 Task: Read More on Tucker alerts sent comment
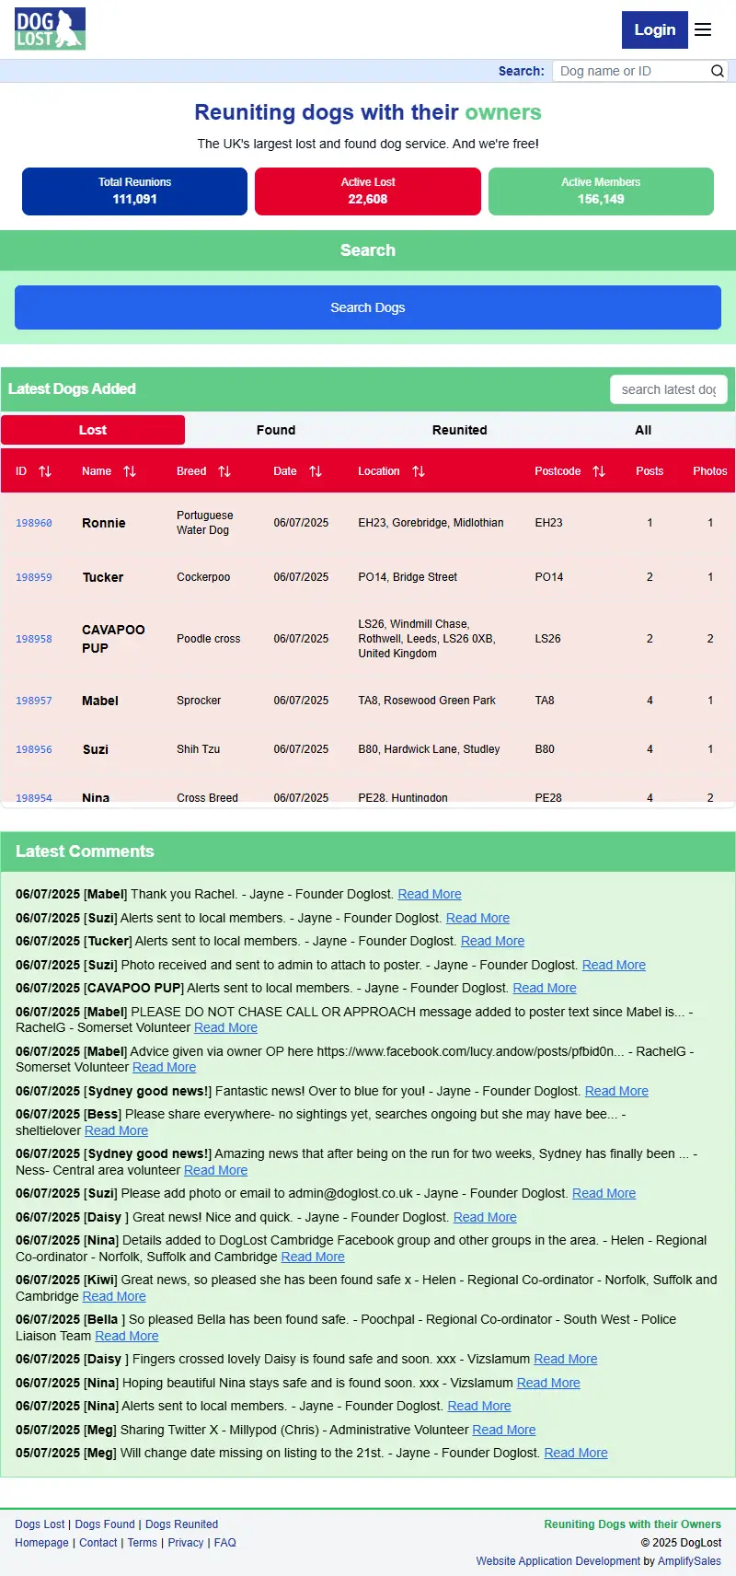coord(492,941)
